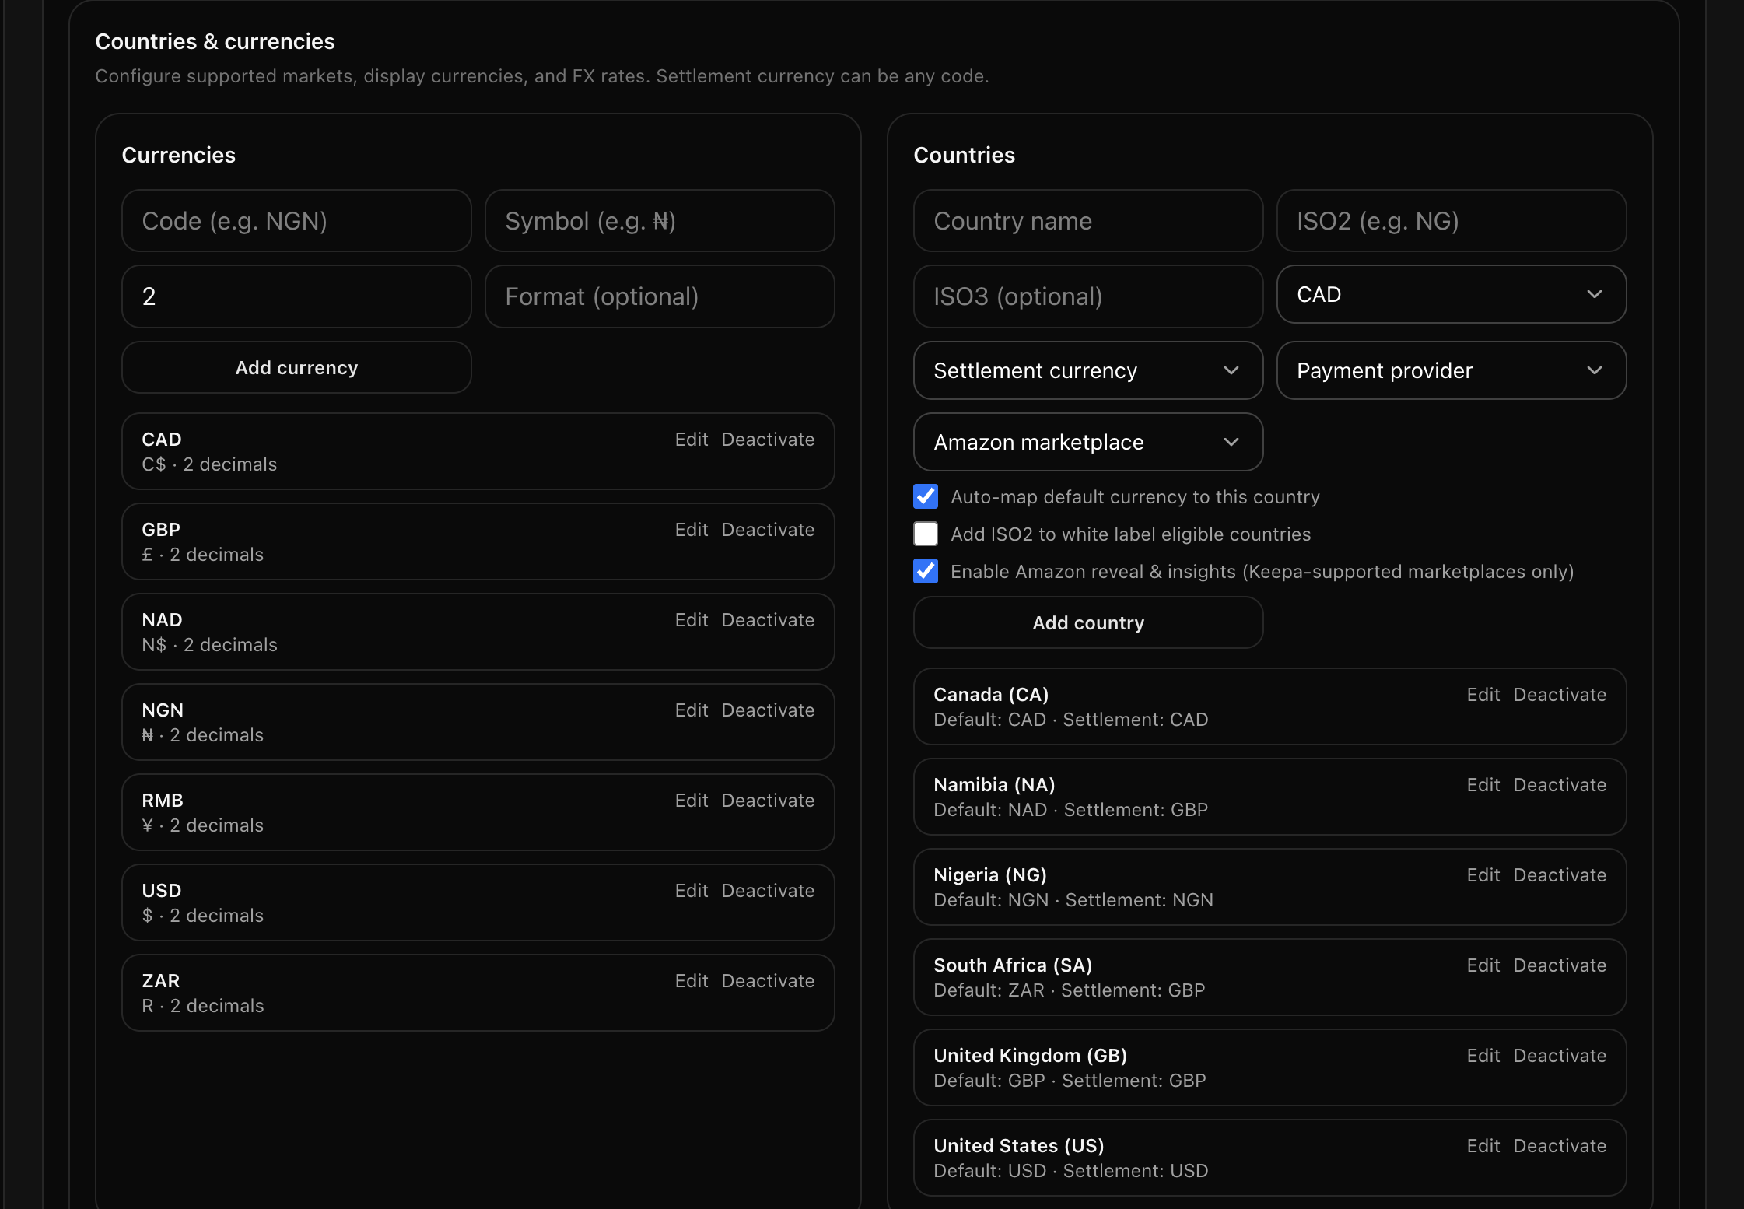
Task: Enable adding ISO2 to white label countries
Action: point(926,534)
